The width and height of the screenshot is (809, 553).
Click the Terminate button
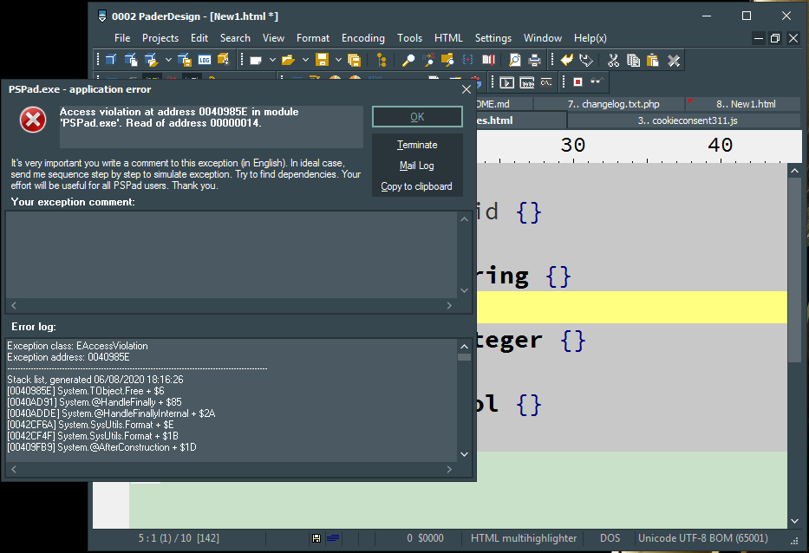pos(417,145)
